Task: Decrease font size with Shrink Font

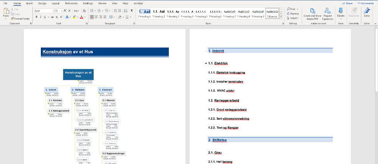Action: pos(69,11)
